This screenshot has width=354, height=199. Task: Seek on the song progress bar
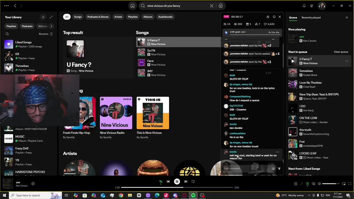pos(177,187)
